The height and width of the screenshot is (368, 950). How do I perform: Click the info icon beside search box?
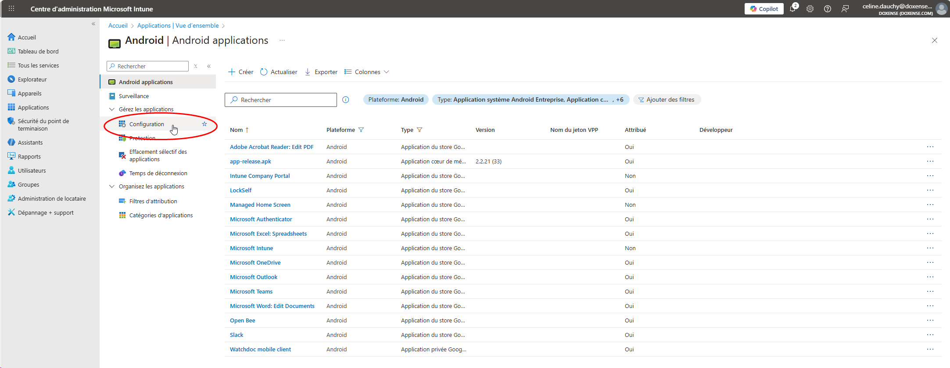coord(346,100)
